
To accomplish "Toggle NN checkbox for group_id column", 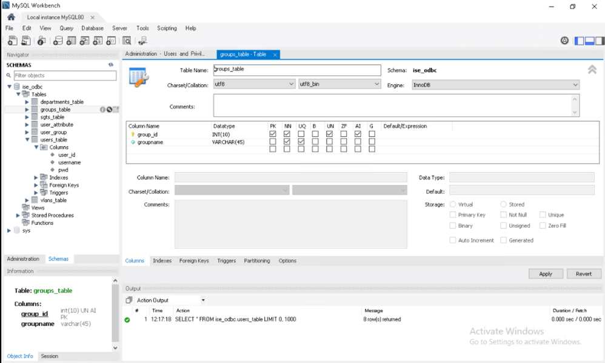I will [x=287, y=134].
